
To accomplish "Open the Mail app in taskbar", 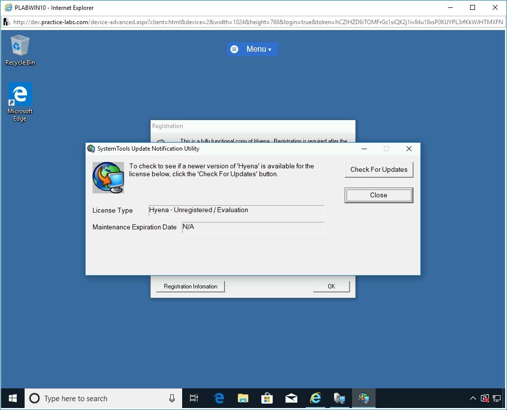I will [291, 398].
